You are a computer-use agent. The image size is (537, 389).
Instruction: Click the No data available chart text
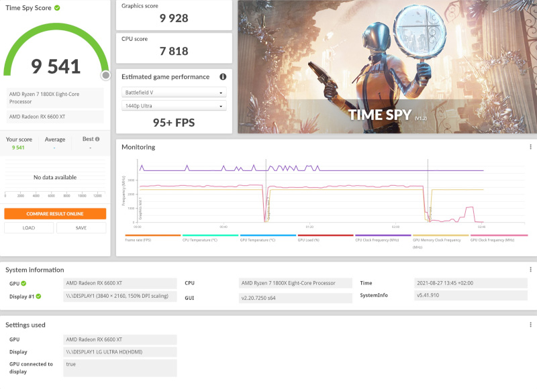tap(55, 177)
